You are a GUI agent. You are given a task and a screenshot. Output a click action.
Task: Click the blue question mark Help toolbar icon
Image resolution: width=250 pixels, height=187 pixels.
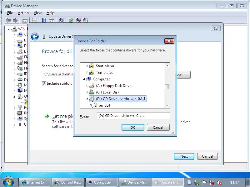(44, 20)
